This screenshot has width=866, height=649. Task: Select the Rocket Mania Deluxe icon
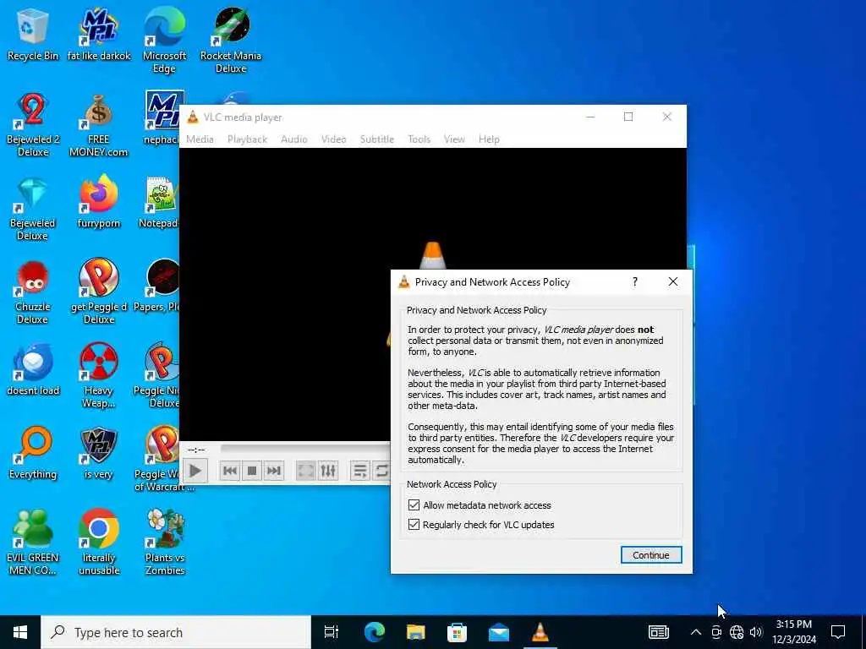(x=231, y=41)
